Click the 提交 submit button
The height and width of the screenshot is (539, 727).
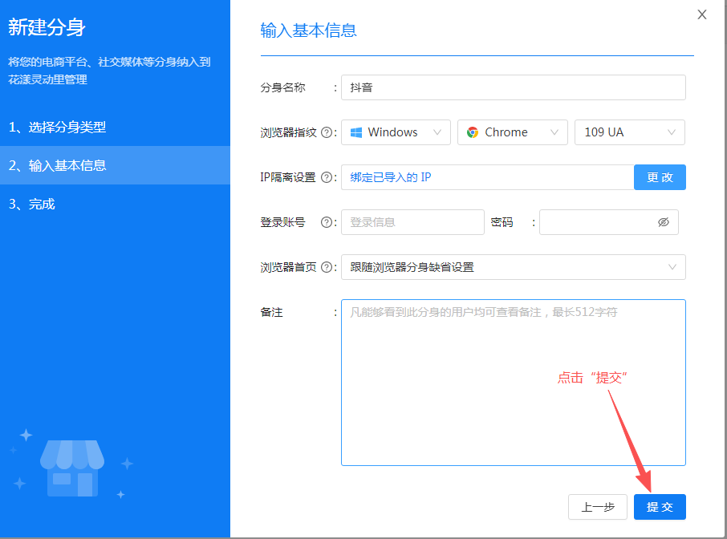(660, 507)
